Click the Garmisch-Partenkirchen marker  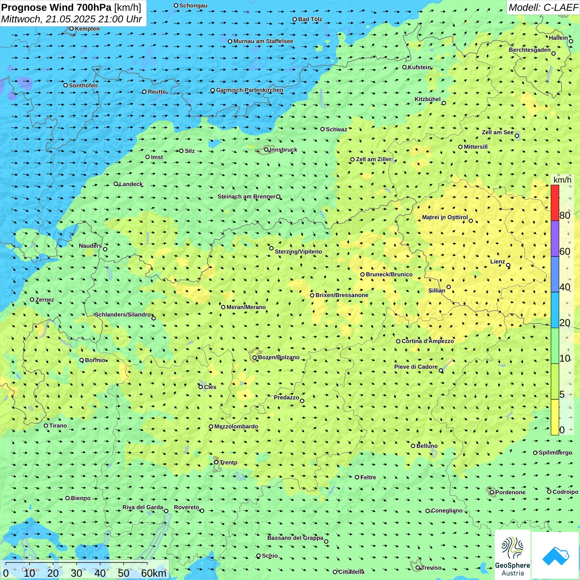pos(213,90)
